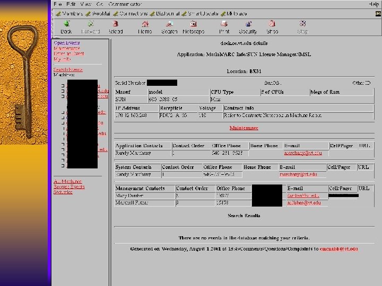Open the Browse Events sidebar link

click(x=69, y=187)
